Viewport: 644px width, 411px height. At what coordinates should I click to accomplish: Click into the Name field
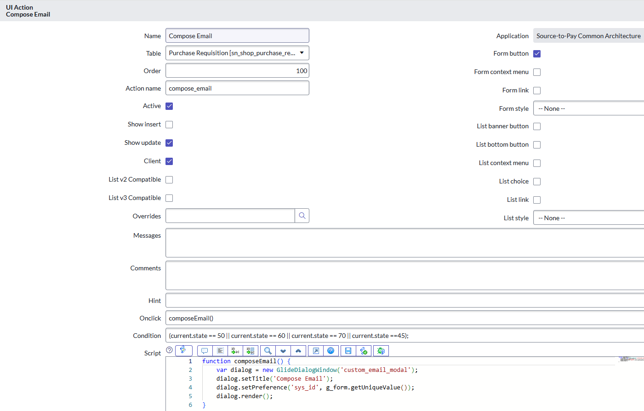[x=237, y=36]
